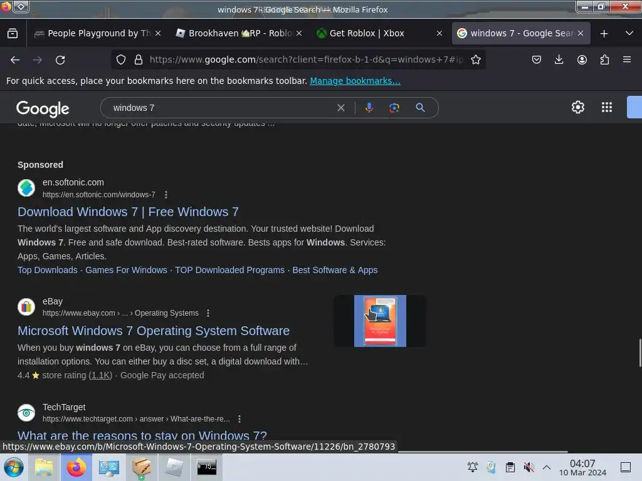Open notifications bell in tray
The image size is (642, 481).
click(x=473, y=467)
